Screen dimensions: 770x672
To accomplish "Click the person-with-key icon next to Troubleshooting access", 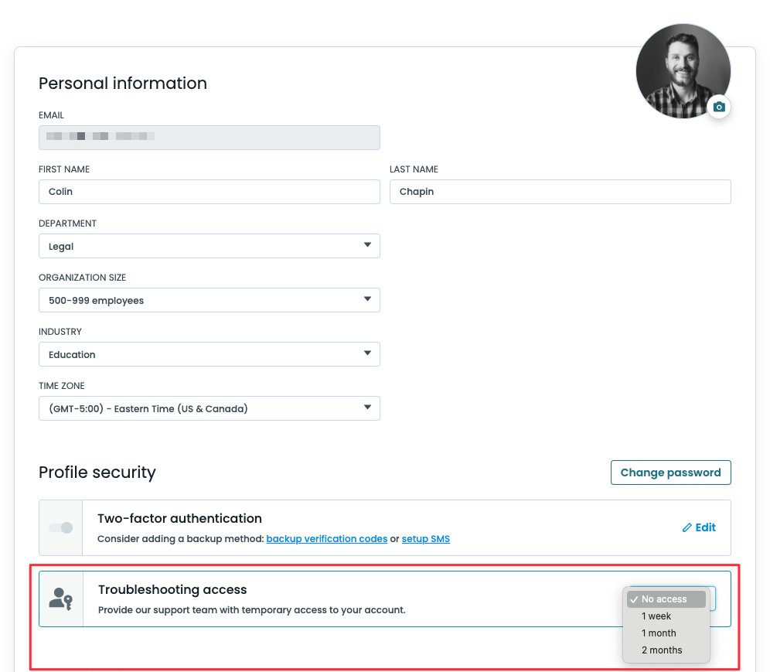I will 60,599.
